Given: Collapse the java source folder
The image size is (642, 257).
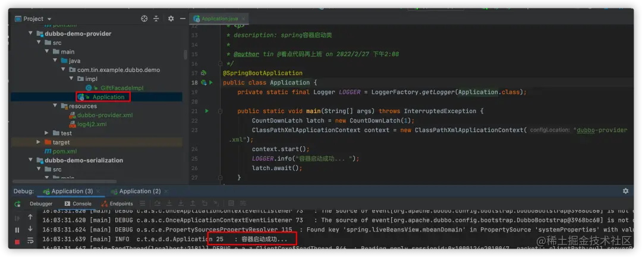Looking at the screenshot, I should pyautogui.click(x=55, y=61).
